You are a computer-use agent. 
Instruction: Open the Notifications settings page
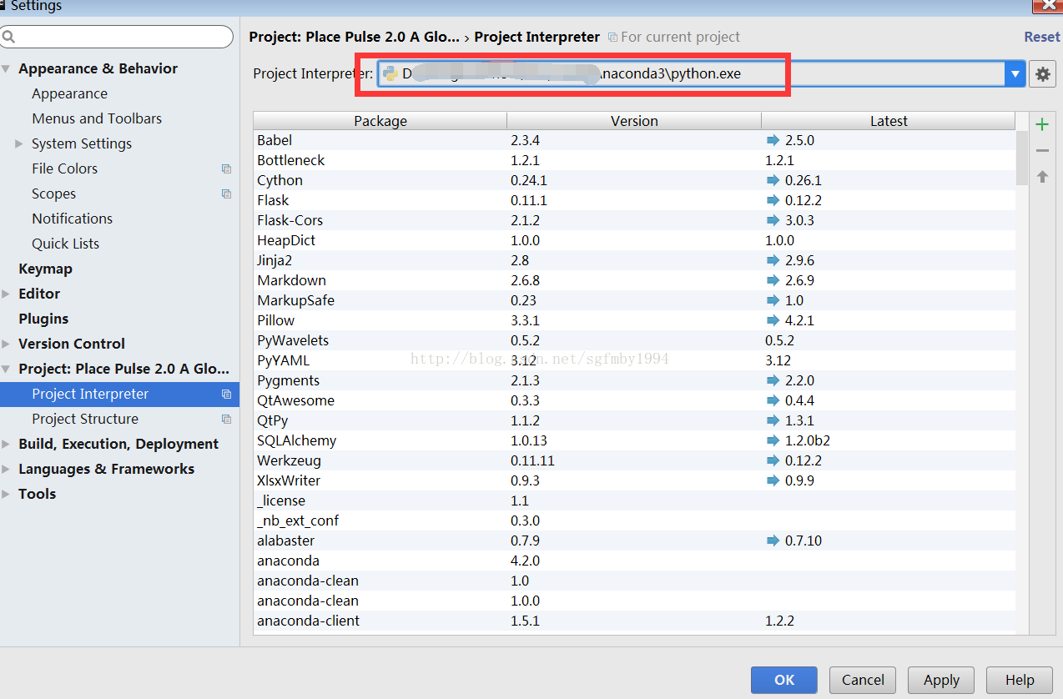(72, 219)
